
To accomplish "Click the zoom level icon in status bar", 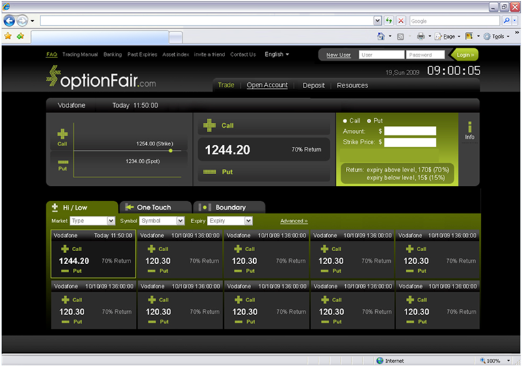I will point(482,360).
